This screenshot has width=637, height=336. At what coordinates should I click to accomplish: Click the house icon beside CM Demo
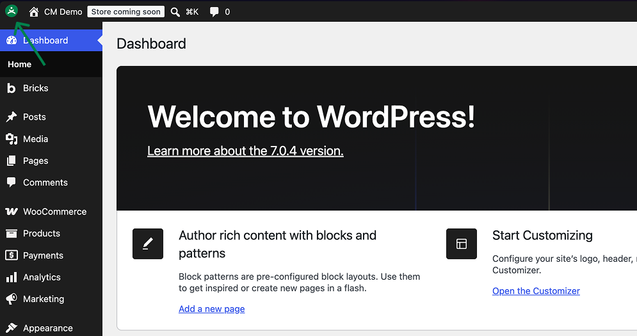tap(34, 12)
